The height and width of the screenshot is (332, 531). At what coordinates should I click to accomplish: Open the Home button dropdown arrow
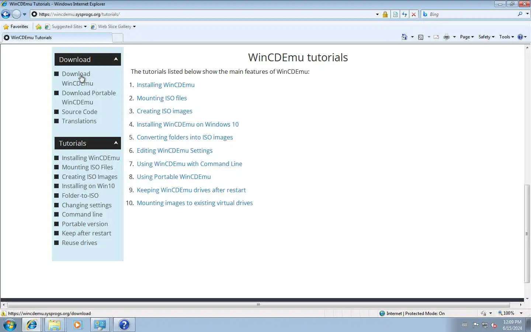(412, 37)
